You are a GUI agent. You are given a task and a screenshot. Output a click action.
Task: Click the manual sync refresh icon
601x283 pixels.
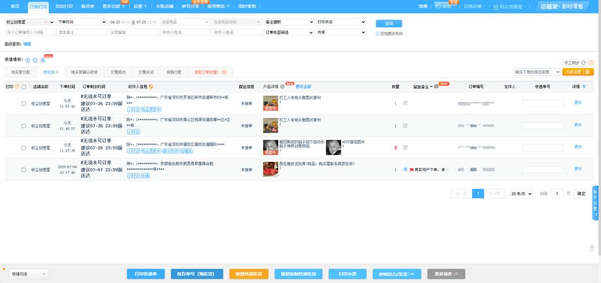583,63
